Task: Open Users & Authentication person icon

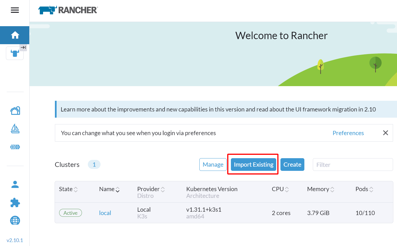Action: [x=15, y=184]
